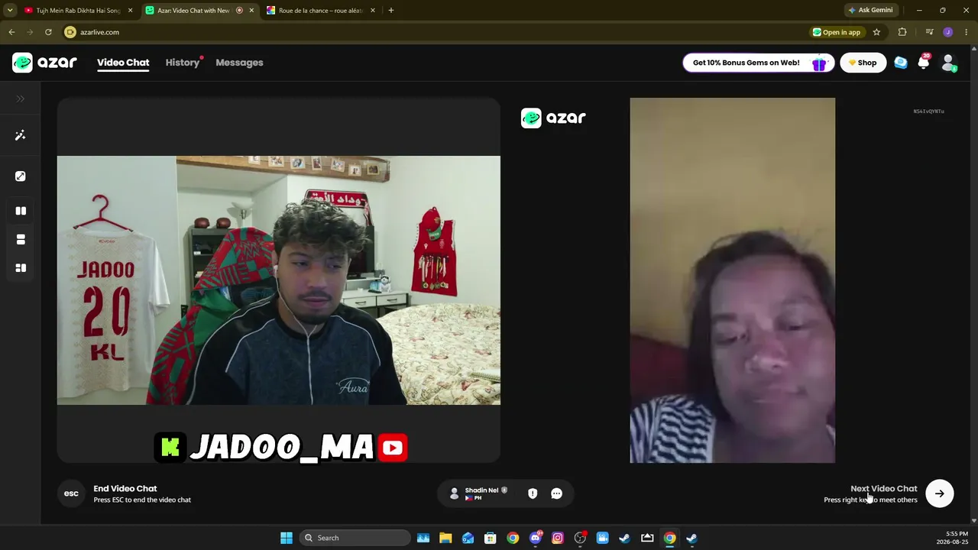The height and width of the screenshot is (550, 978).
Task: Open the Messages tab
Action: pyautogui.click(x=239, y=63)
